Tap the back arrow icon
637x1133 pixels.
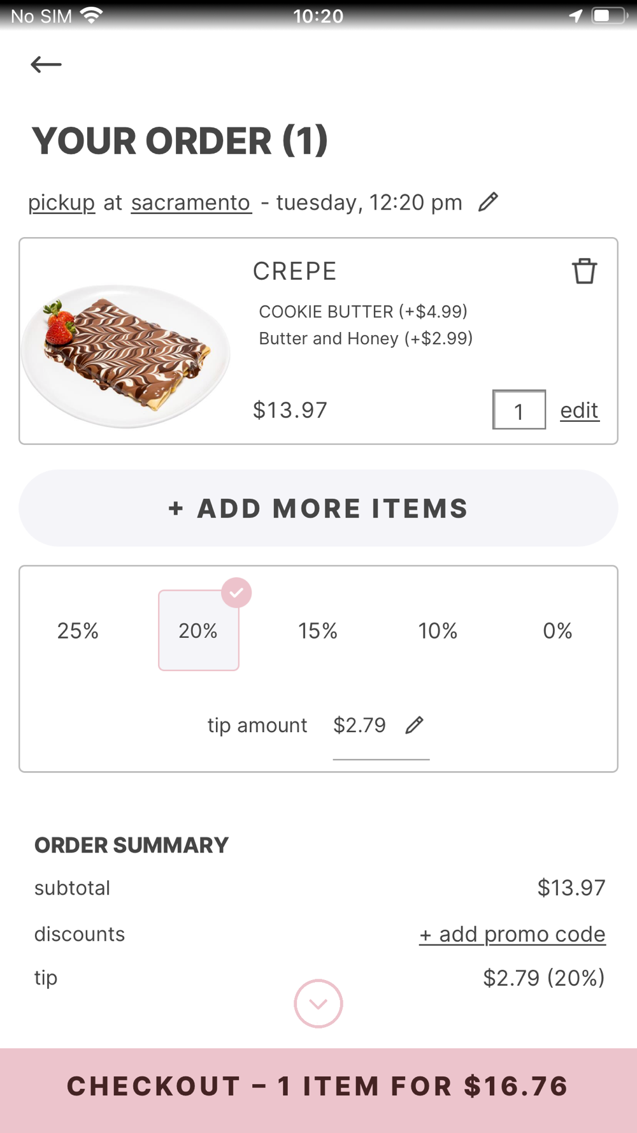(x=46, y=64)
